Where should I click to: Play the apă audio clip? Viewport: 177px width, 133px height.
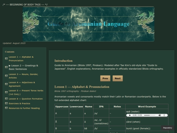coord(130,115)
